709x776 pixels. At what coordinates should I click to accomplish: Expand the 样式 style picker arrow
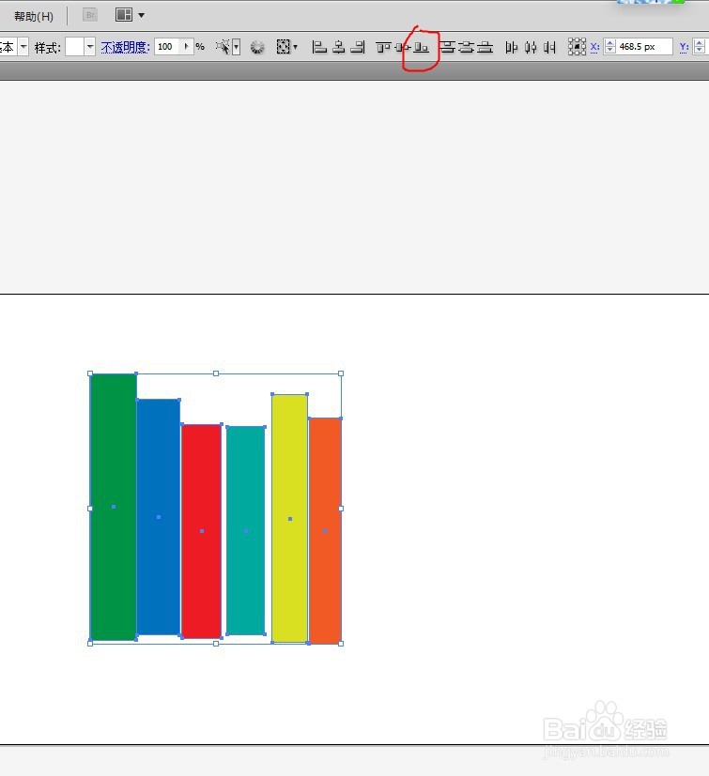(89, 48)
